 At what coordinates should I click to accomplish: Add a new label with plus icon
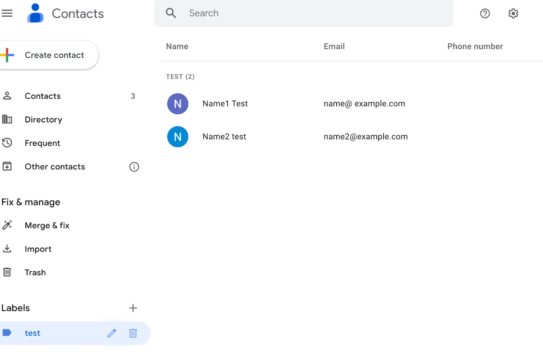click(x=133, y=308)
